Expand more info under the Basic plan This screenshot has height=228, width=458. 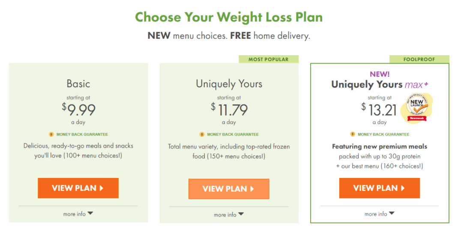tap(78, 214)
